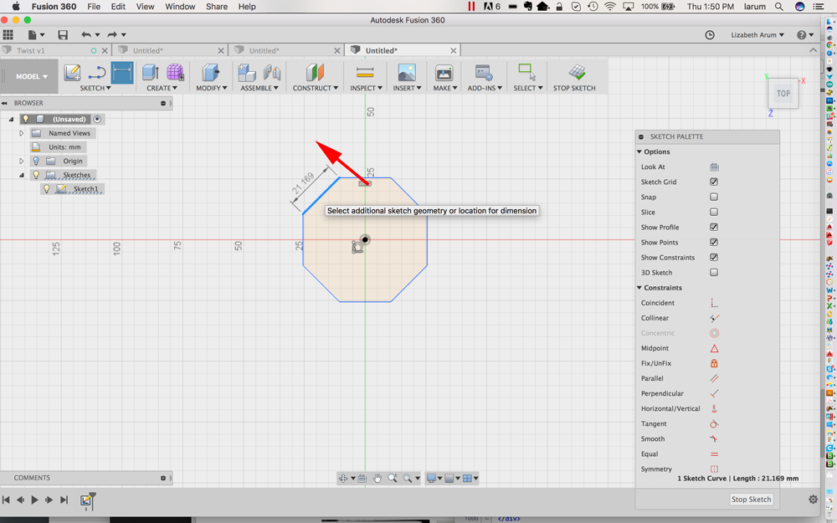Viewport: 837px width, 523px height.
Task: Open the SKETCH dropdown menu
Action: [95, 88]
